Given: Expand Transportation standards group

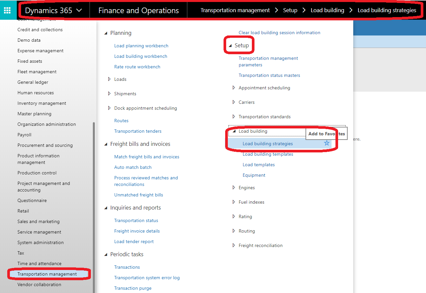Looking at the screenshot, I should point(234,117).
